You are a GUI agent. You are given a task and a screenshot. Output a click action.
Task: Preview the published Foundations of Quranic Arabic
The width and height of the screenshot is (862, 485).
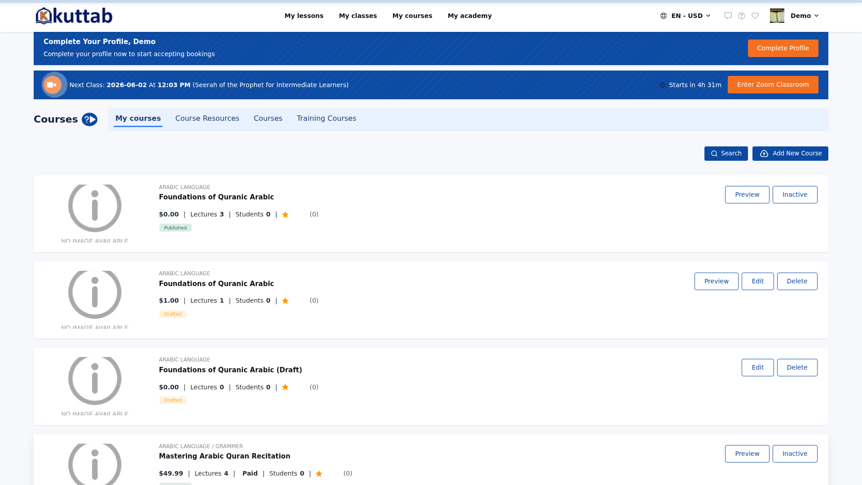pos(747,195)
